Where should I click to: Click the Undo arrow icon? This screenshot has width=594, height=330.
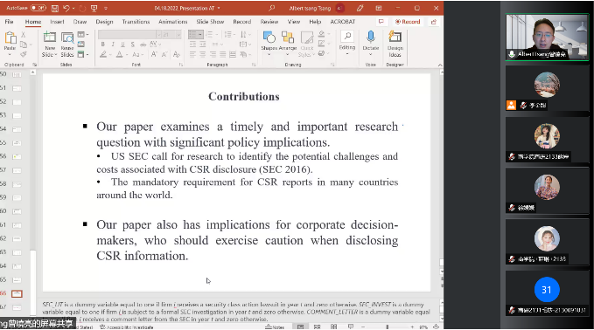(x=66, y=8)
